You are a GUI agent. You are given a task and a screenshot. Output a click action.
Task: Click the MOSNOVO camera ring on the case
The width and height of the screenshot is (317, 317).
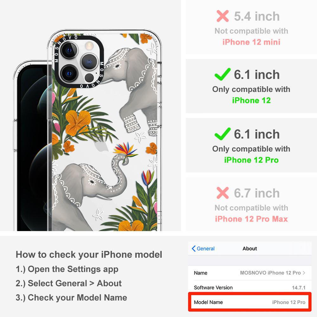(79, 62)
